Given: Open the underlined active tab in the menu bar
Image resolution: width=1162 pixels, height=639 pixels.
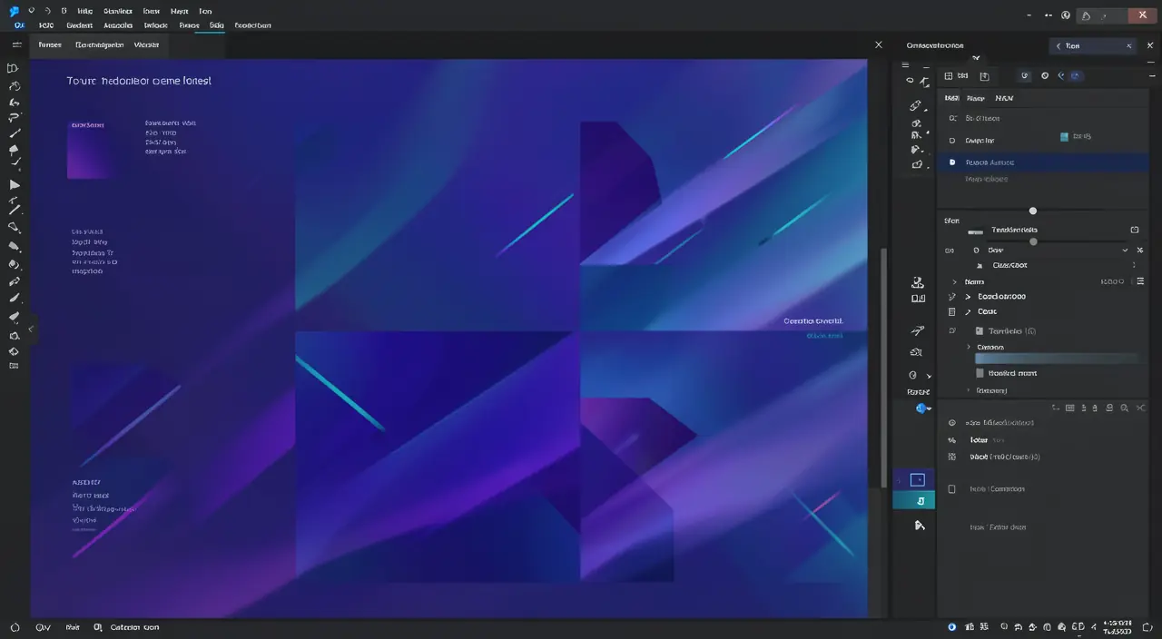Looking at the screenshot, I should 217,26.
